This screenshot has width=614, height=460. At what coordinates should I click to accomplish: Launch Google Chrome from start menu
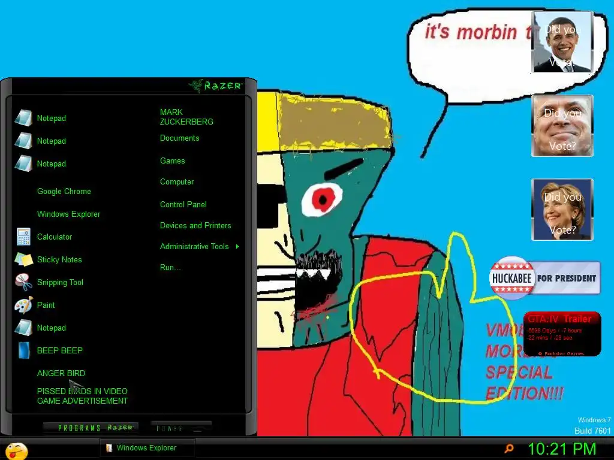[x=64, y=191]
